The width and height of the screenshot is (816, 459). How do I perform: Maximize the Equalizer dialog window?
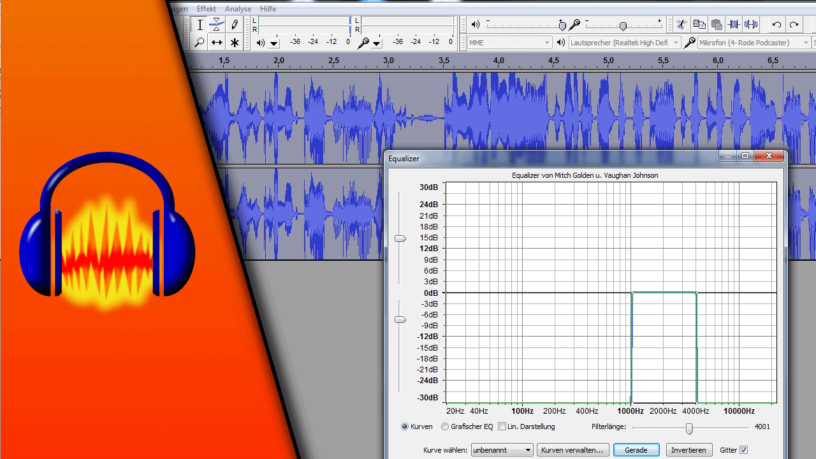[x=745, y=156]
